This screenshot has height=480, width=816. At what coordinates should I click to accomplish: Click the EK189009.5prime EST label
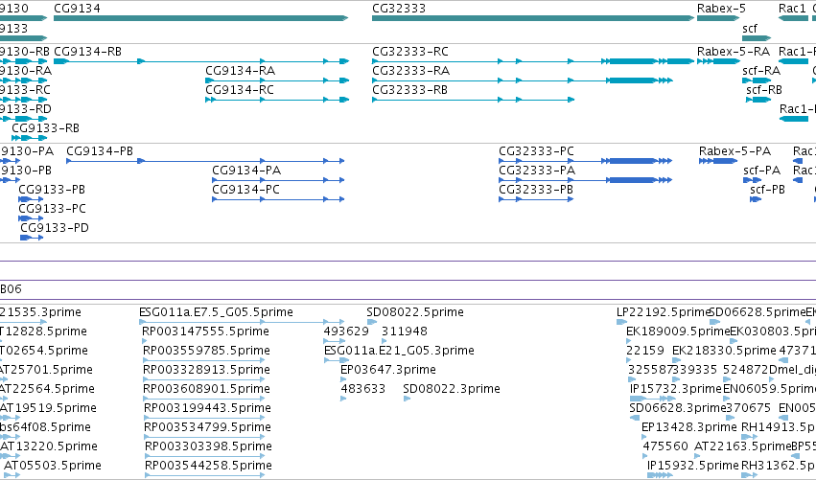(x=678, y=331)
